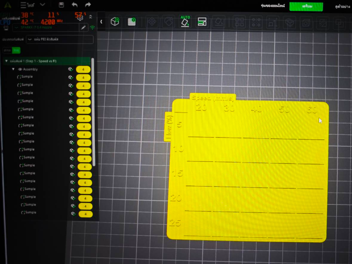
Task: Toggle visibility eye of Assembly
Action: [x=20, y=69]
